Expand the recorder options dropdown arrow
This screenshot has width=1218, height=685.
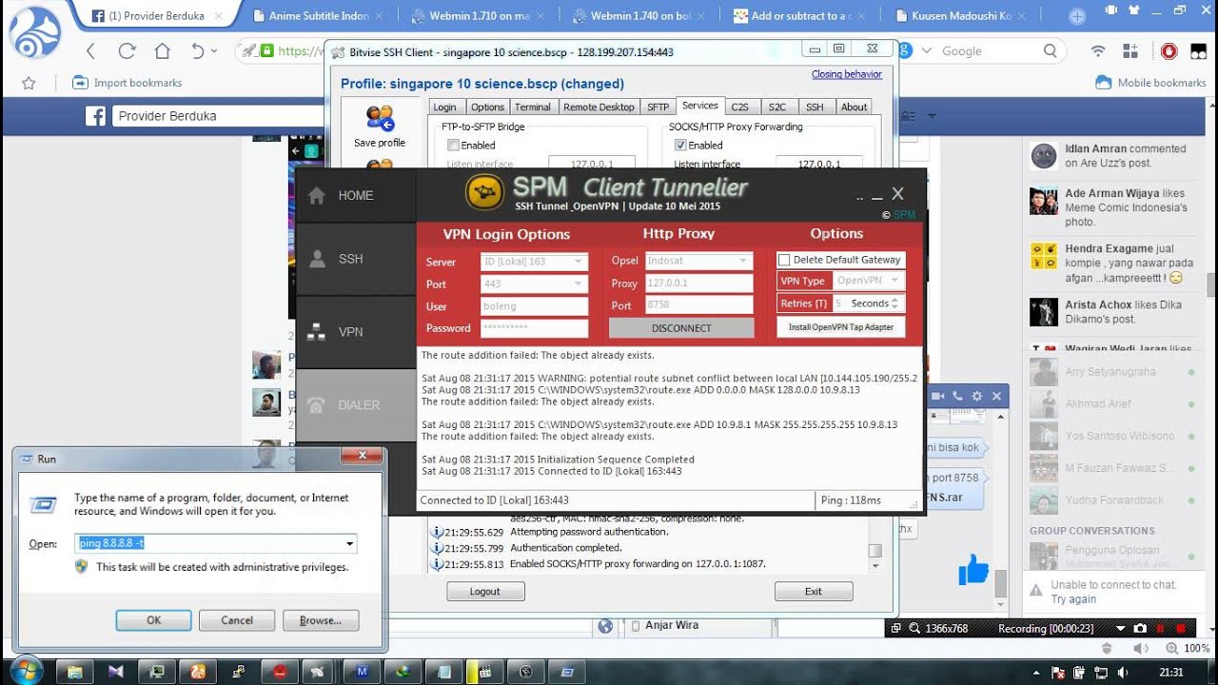click(1120, 629)
